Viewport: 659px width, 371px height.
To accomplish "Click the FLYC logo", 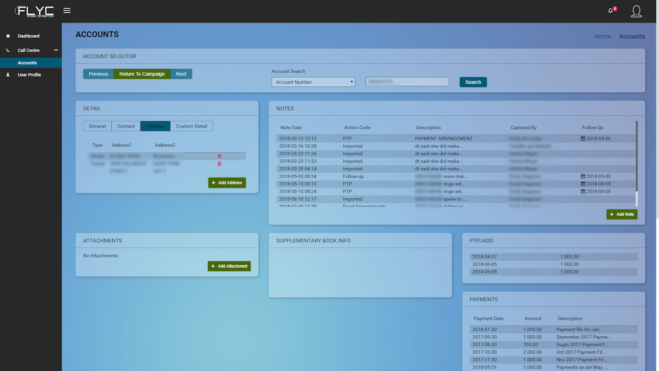I will point(34,11).
